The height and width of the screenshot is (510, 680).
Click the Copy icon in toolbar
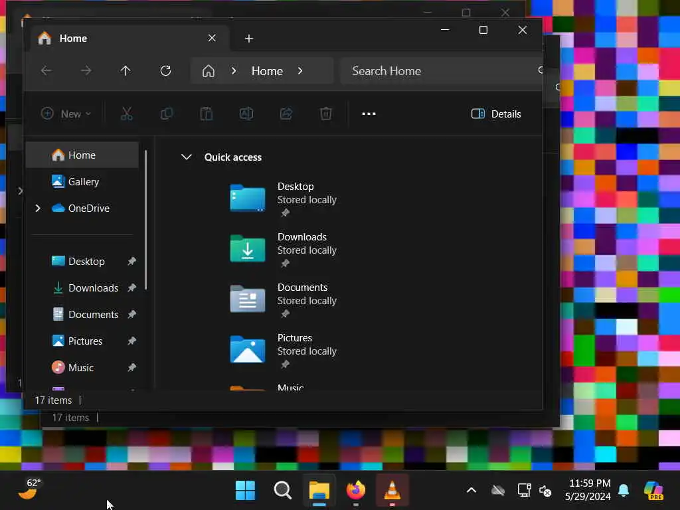167,114
